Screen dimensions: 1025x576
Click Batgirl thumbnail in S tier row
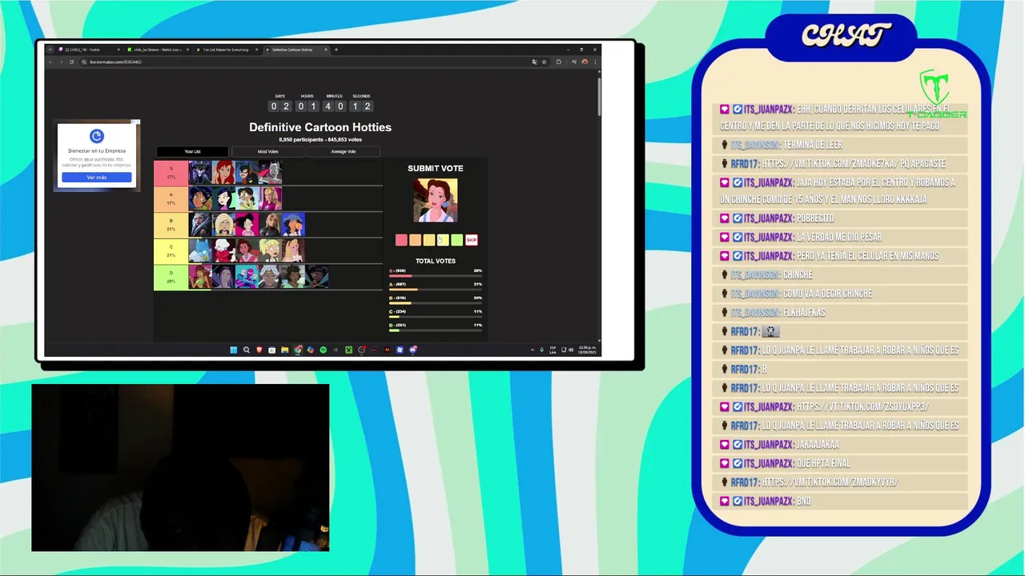tap(247, 173)
